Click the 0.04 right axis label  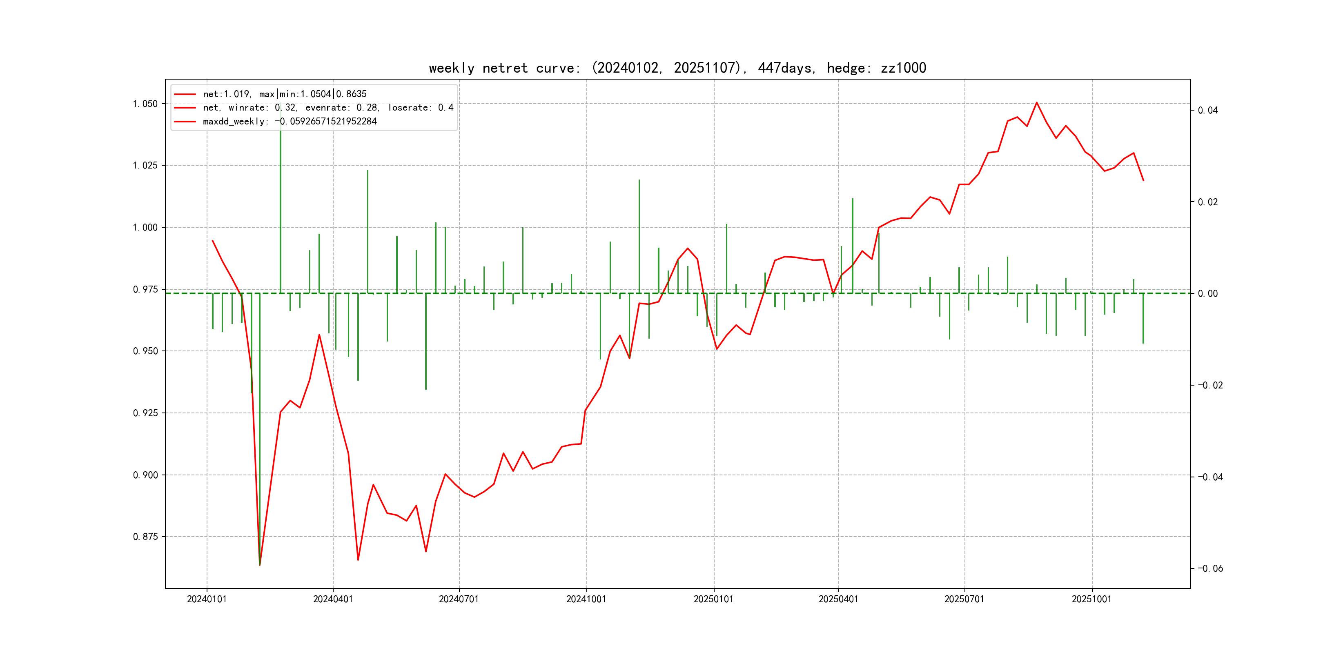[1207, 110]
